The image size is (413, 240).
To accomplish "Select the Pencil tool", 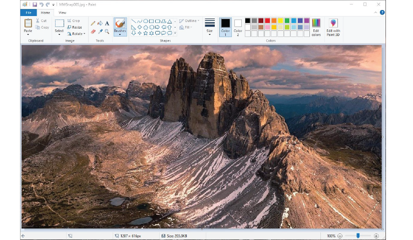I will (93, 23).
